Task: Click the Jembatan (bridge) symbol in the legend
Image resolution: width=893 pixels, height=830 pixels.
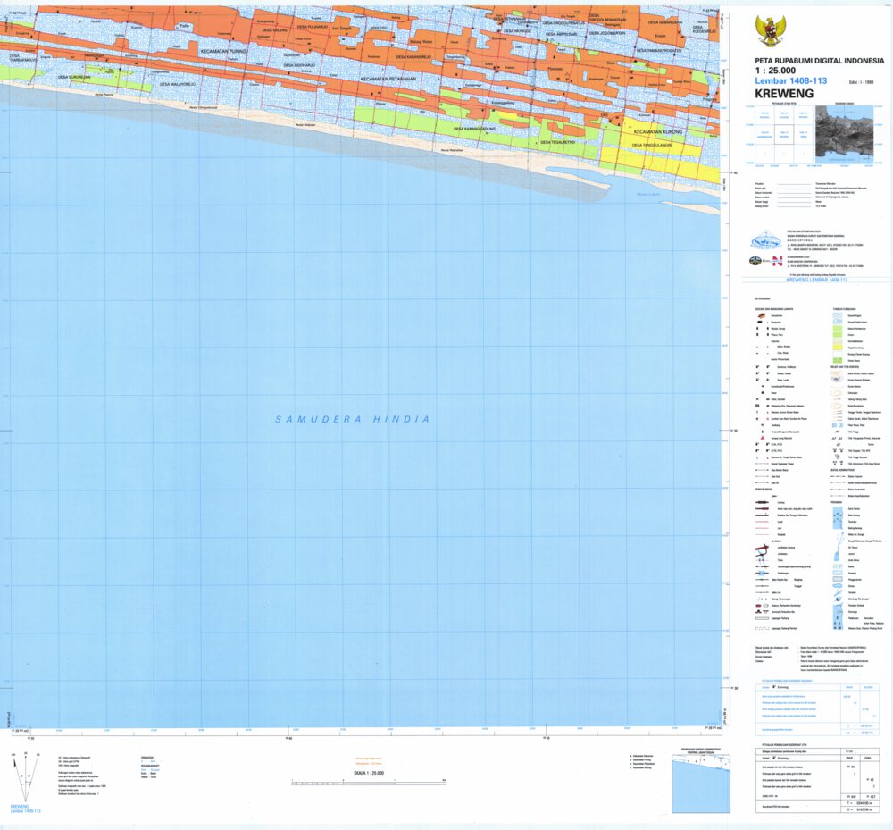Action: (762, 554)
